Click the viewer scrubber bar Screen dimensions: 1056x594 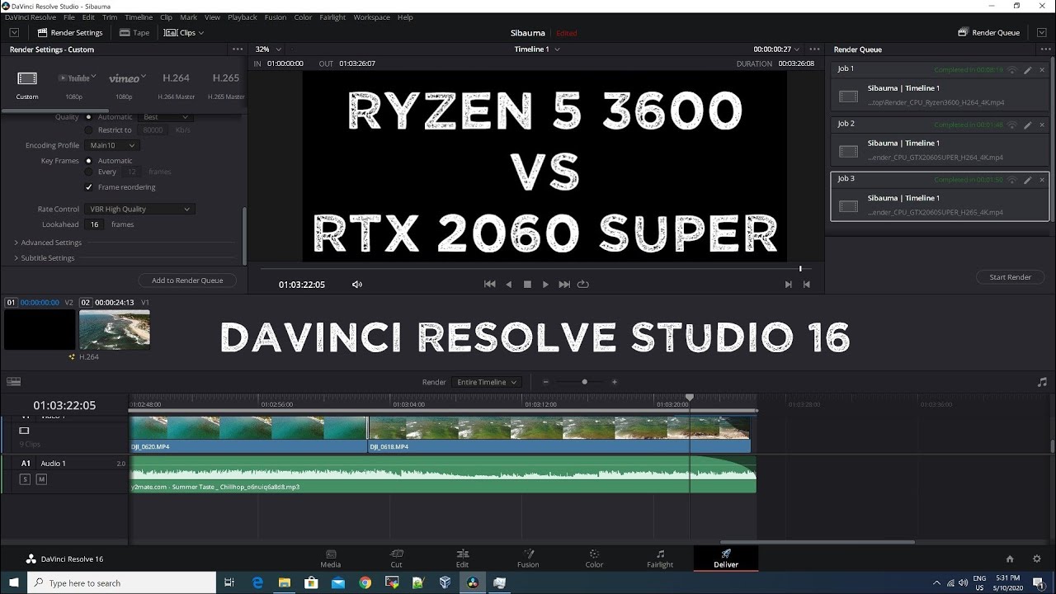pos(536,268)
